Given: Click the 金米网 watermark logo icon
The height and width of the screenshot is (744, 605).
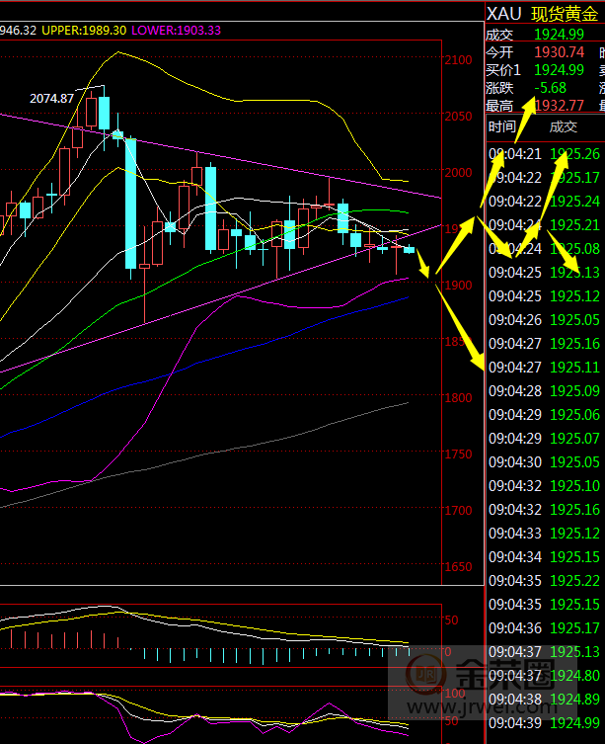Looking at the screenshot, I should (x=427, y=677).
